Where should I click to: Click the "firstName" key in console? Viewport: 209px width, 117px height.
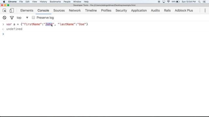tap(32, 24)
